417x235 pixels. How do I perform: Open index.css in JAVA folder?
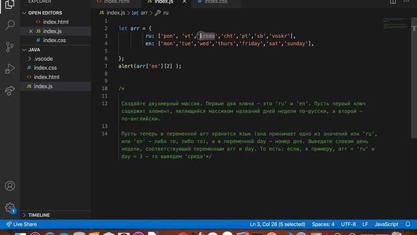click(x=45, y=68)
